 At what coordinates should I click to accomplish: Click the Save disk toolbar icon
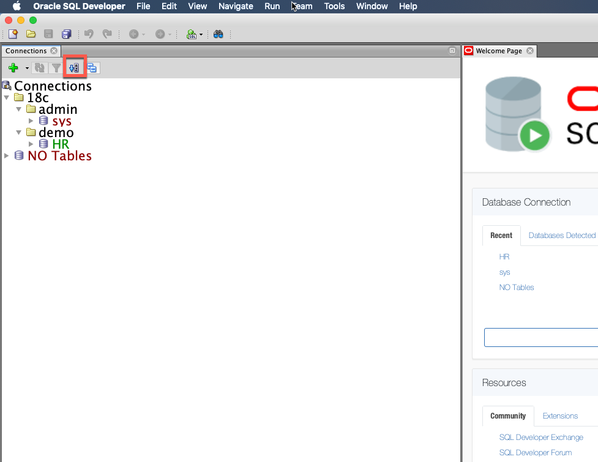(x=48, y=34)
